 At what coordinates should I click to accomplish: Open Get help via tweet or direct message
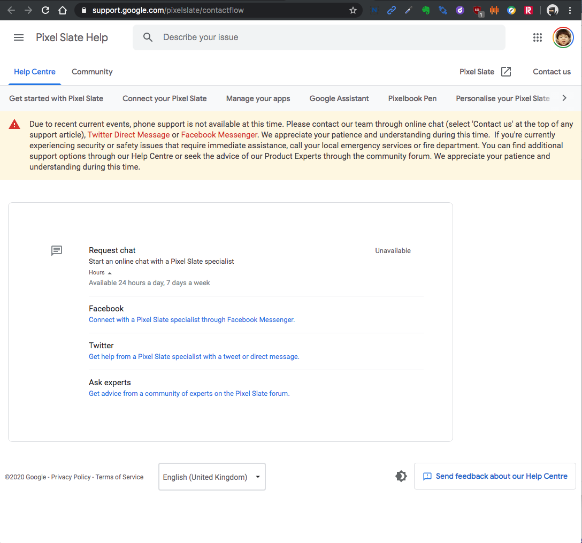(194, 356)
